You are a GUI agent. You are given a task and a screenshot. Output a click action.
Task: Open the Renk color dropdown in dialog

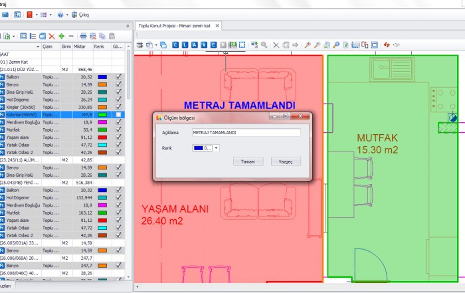pos(216,147)
